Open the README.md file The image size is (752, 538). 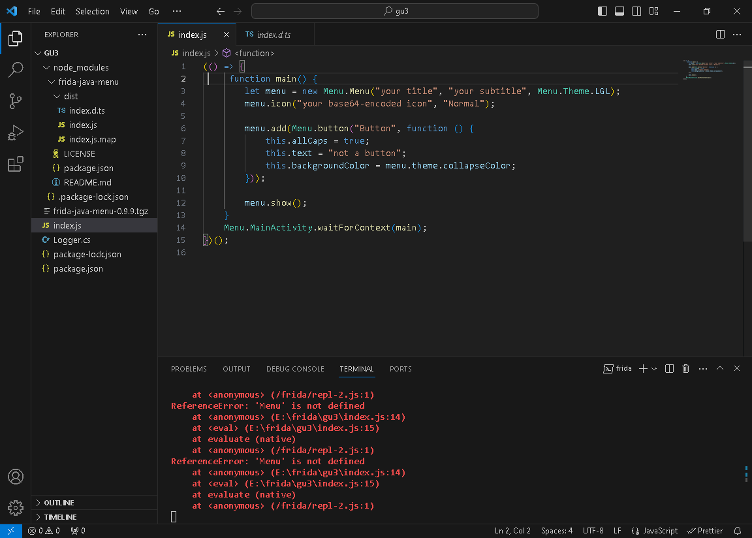click(x=95, y=182)
